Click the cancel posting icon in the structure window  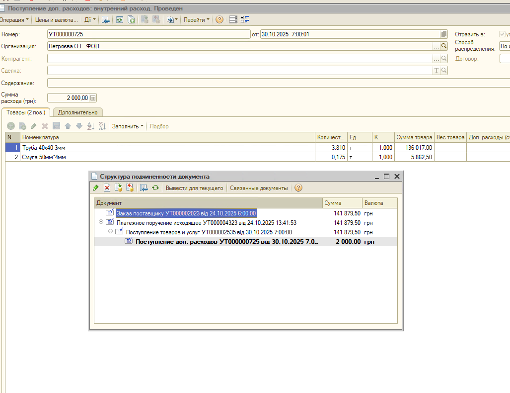tap(130, 188)
